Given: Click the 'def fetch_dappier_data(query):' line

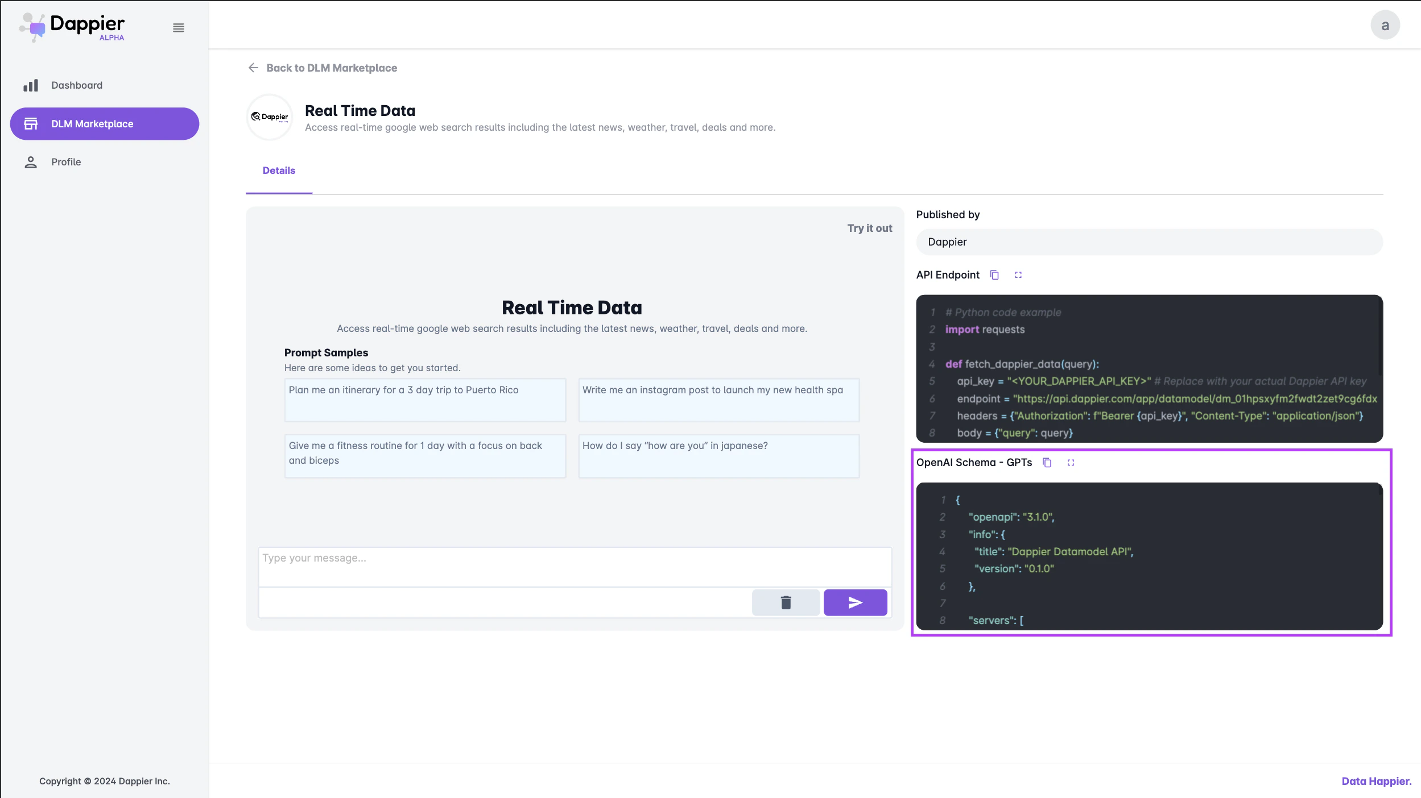Looking at the screenshot, I should (x=1022, y=364).
